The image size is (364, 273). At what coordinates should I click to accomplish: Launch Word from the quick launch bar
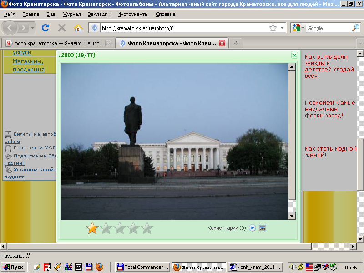(78, 267)
